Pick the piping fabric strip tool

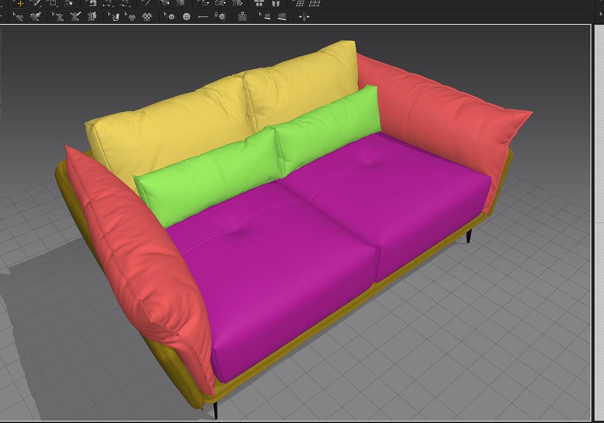(x=282, y=17)
